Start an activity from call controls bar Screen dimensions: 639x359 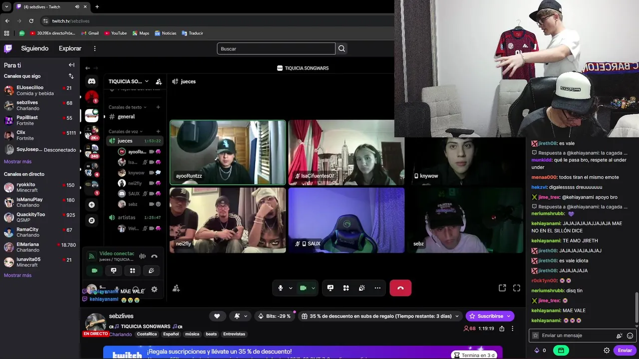(346, 288)
